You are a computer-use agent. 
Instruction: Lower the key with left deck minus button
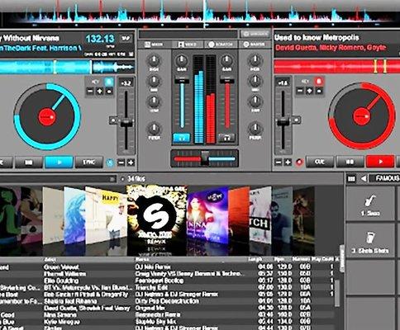[90, 92]
